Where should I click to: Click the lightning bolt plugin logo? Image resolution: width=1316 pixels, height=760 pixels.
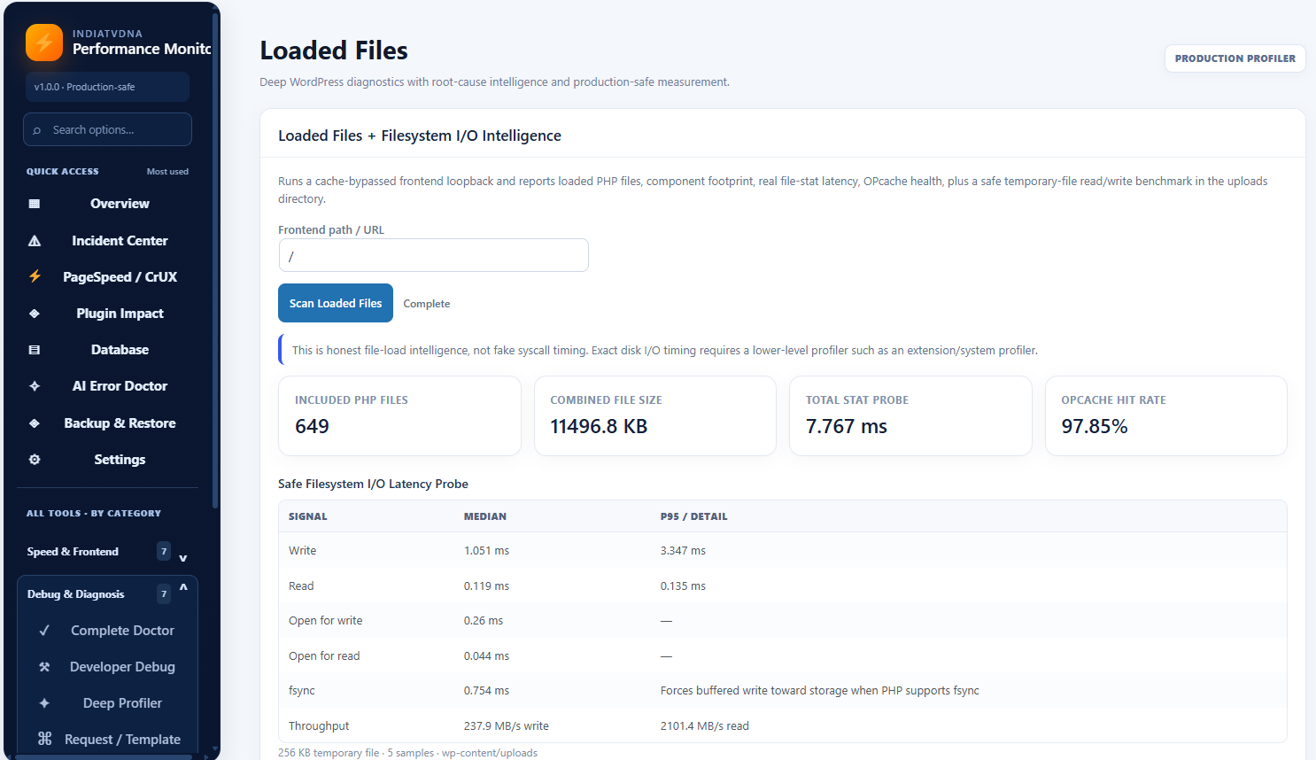click(44, 43)
